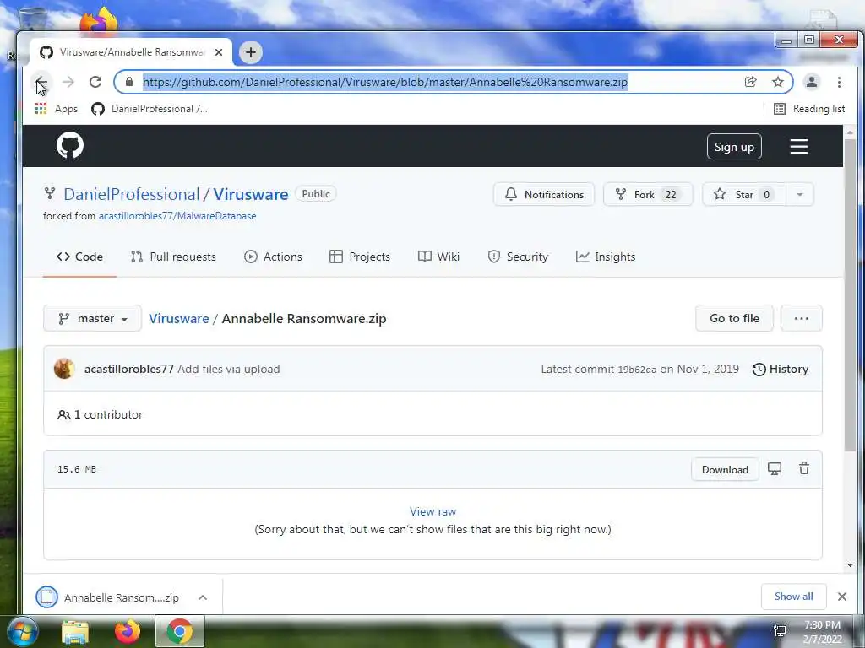Click the open with desktop icon

click(775, 469)
